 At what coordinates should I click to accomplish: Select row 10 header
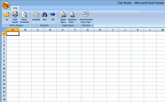point(4,68)
